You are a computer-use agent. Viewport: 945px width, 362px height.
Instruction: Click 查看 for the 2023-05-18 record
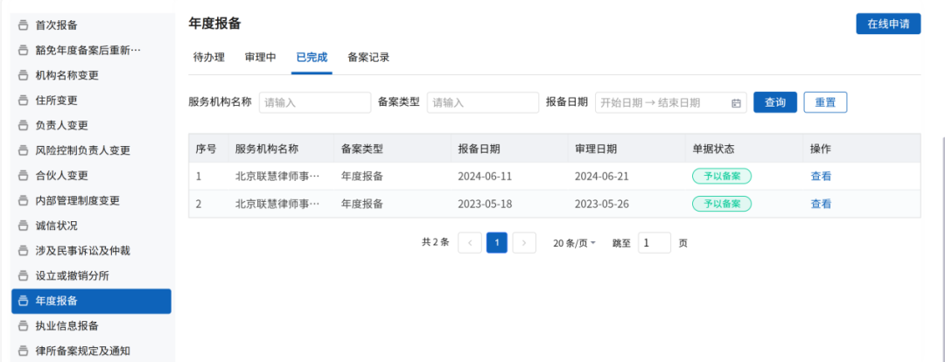[821, 204]
